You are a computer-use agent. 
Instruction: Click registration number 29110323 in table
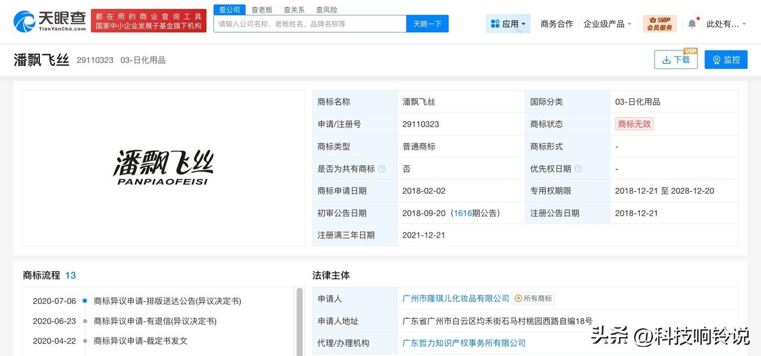pyautogui.click(x=420, y=124)
